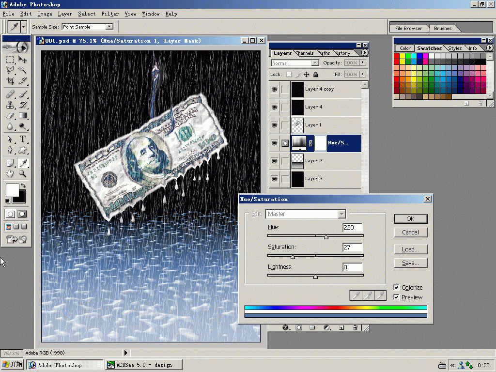Uncheck the Colorize checkbox
The image size is (496, 372).
[396, 287]
